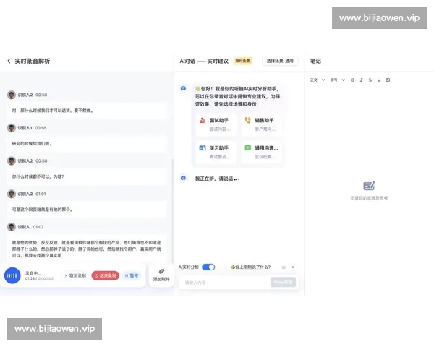Click the 面试助手 people icon
Viewport: 434px width, 347px height.
(x=203, y=120)
